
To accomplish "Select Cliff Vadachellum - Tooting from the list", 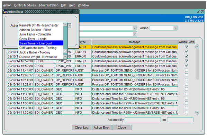I will pyautogui.click(x=41, y=48).
